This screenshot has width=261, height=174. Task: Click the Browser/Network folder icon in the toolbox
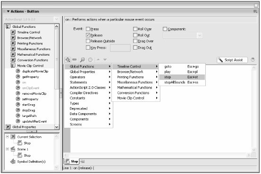pyautogui.click(x=13, y=38)
